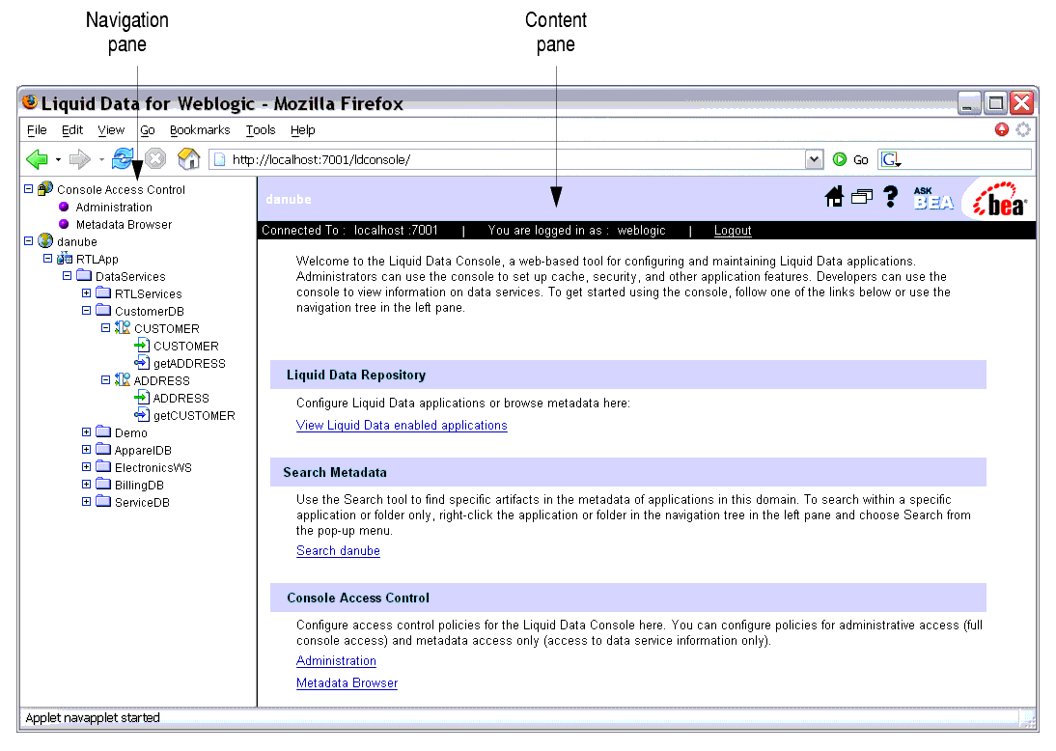Collapse the CUSTOMER data service node
The width and height of the screenshot is (1056, 751).
click(x=106, y=328)
